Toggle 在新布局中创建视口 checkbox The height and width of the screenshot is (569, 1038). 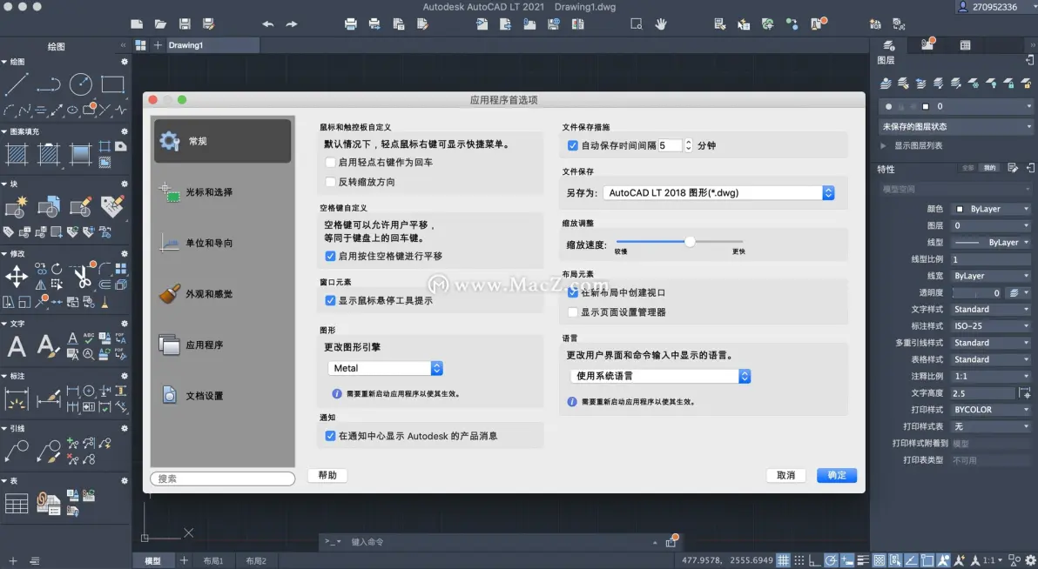(573, 292)
